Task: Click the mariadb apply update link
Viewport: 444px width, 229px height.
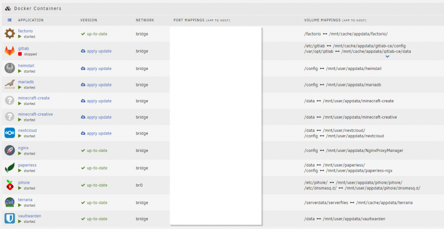Action: 96,85
